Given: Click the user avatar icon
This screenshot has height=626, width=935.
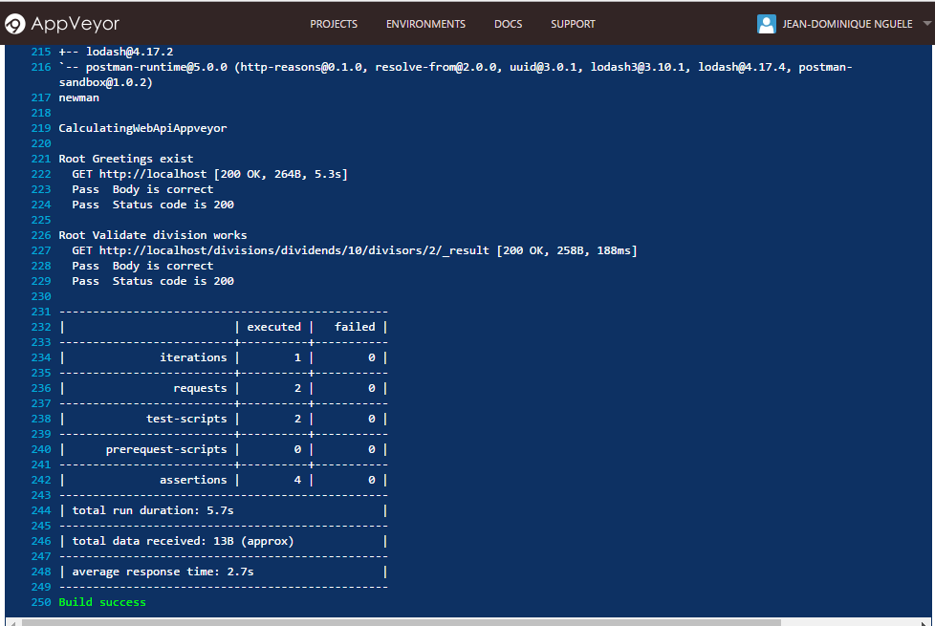Looking at the screenshot, I should 766,24.
